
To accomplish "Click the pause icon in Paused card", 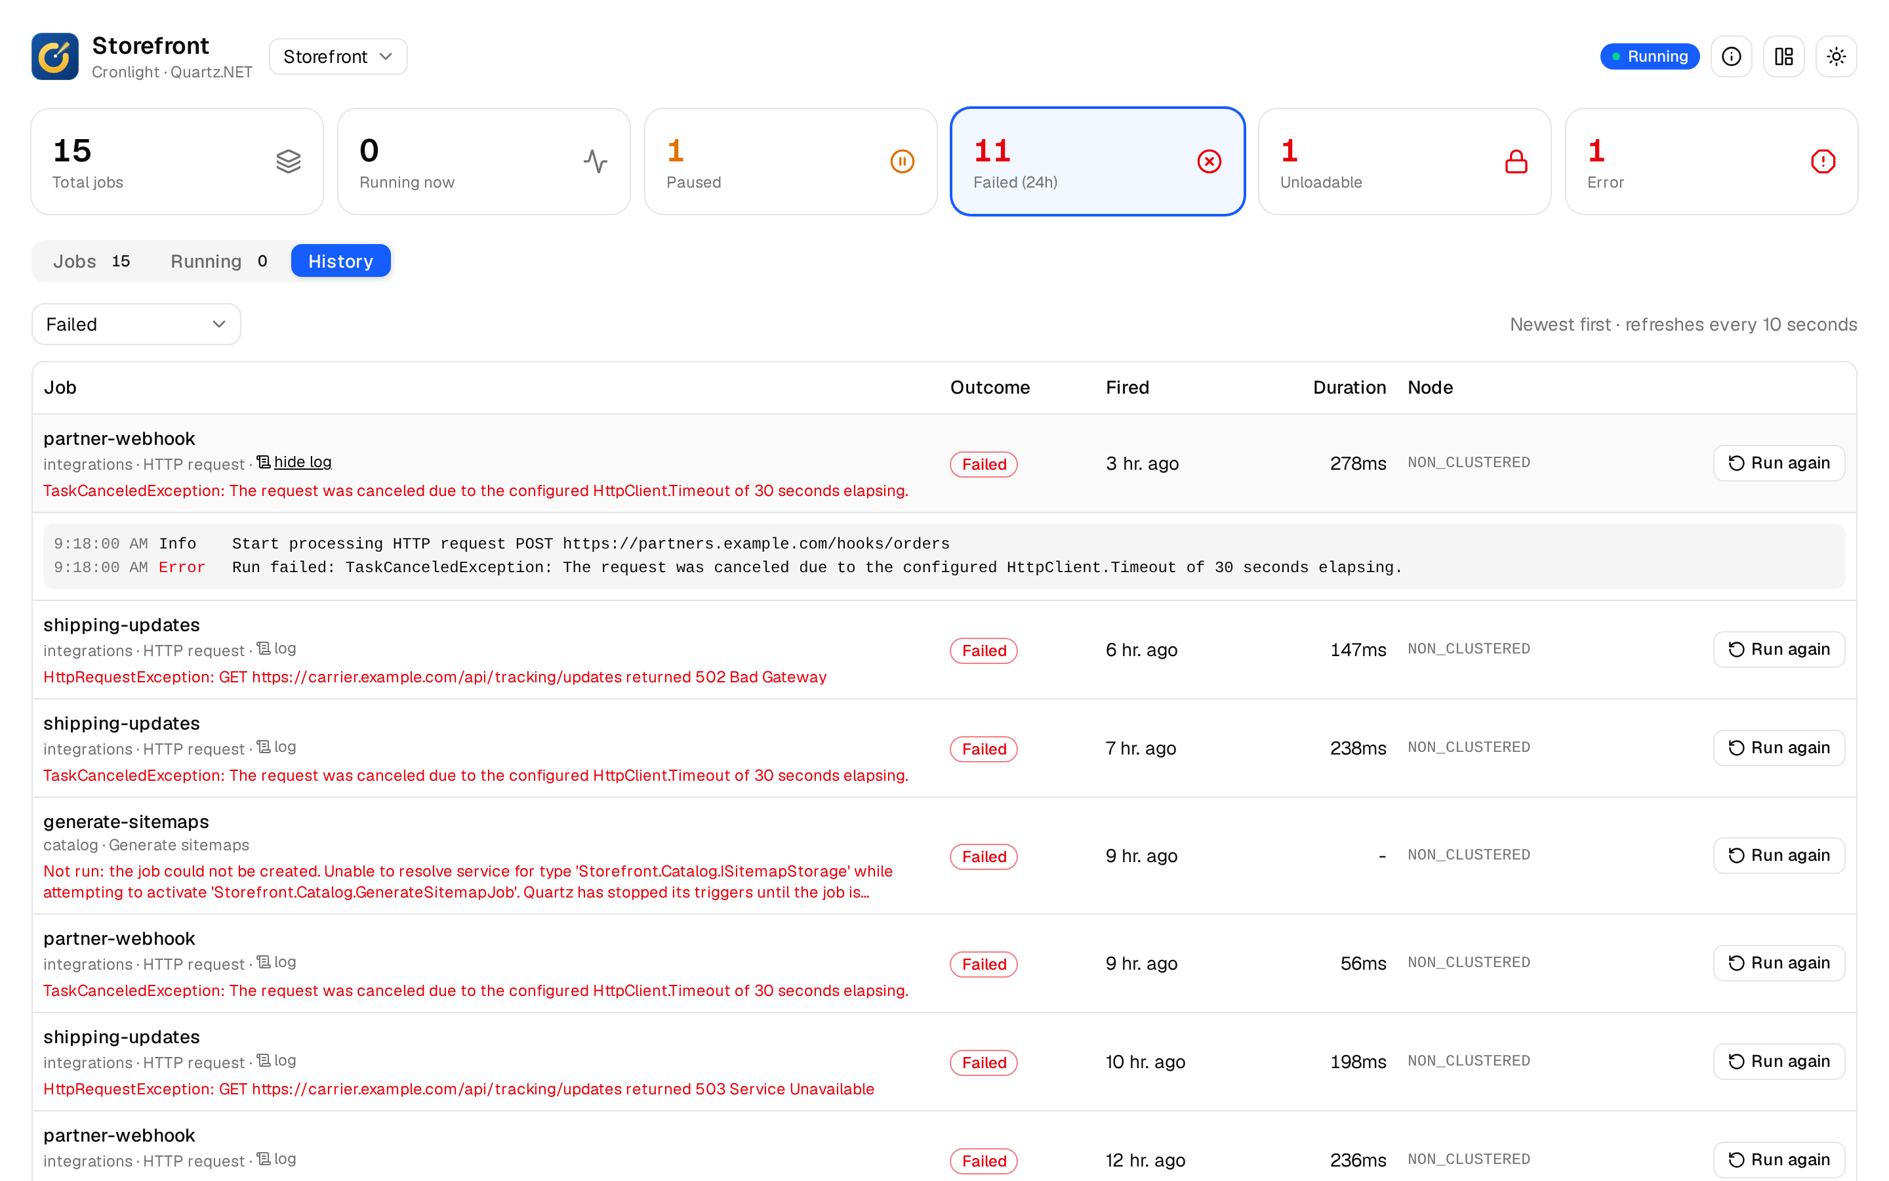I will point(903,161).
